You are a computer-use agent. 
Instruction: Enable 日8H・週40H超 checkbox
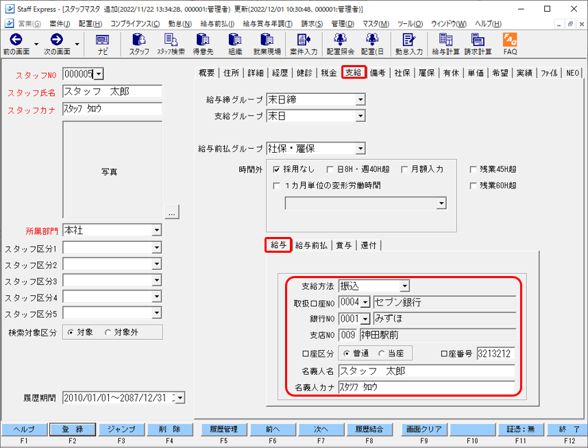click(330, 169)
